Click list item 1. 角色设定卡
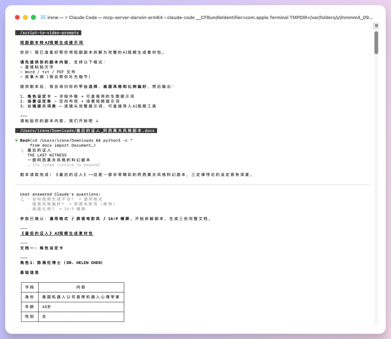 pos(77,96)
